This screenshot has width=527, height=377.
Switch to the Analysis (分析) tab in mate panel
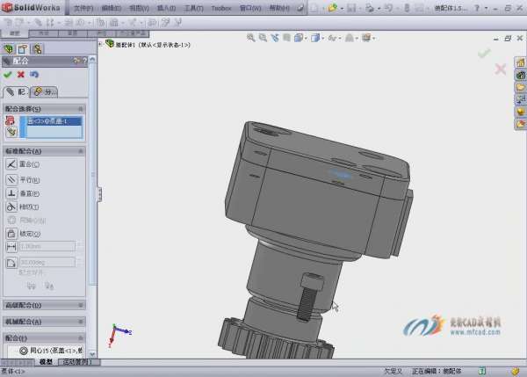point(43,91)
